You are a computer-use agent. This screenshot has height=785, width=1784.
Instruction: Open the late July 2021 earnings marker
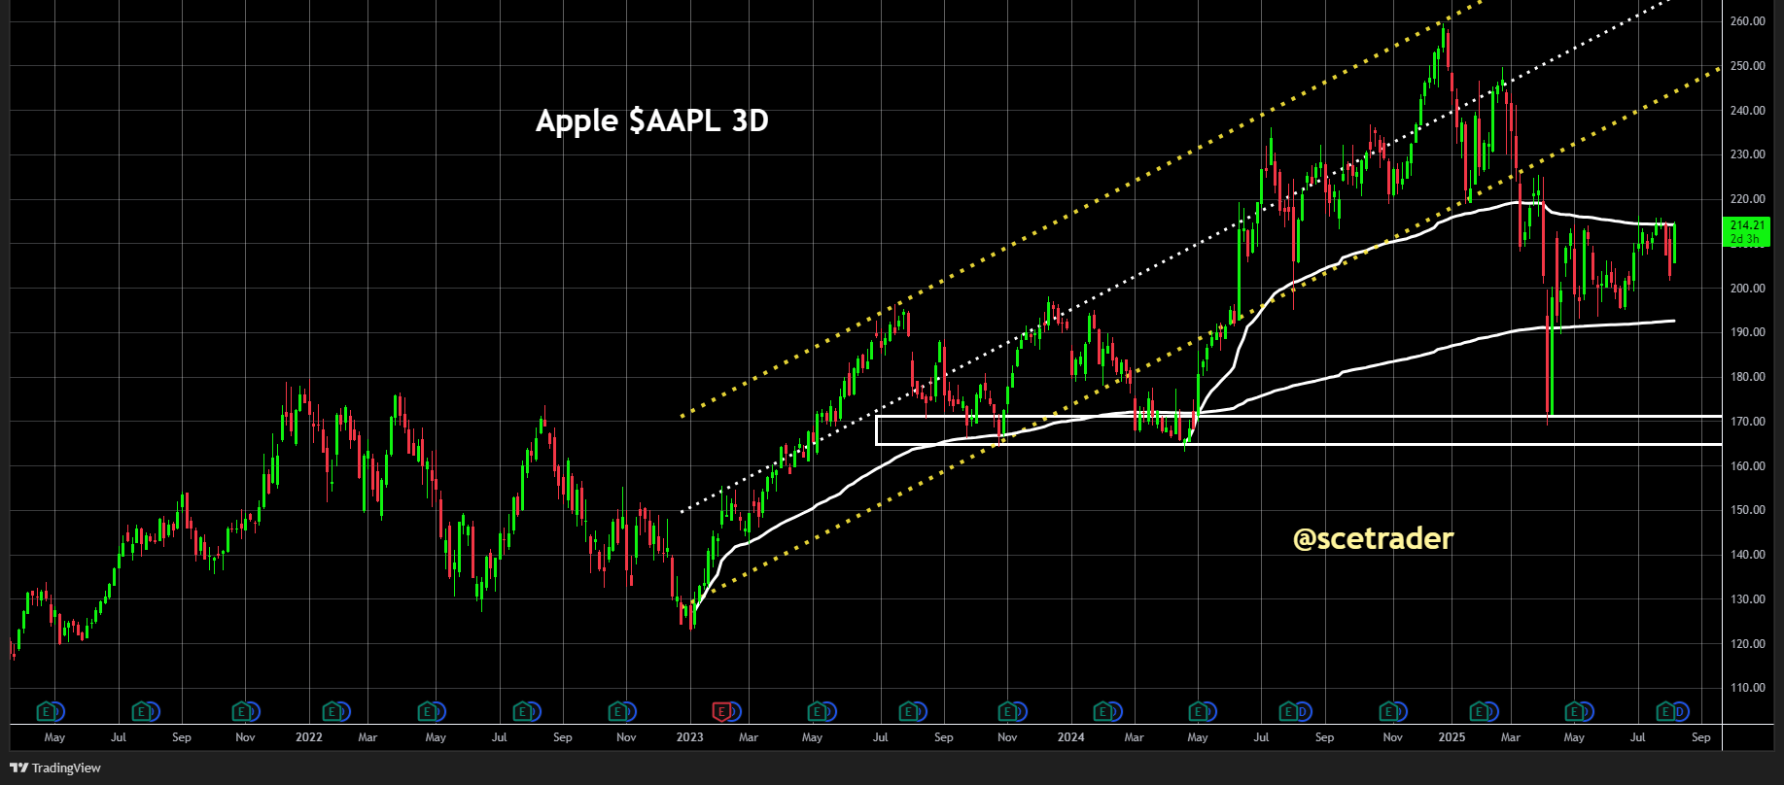142,712
